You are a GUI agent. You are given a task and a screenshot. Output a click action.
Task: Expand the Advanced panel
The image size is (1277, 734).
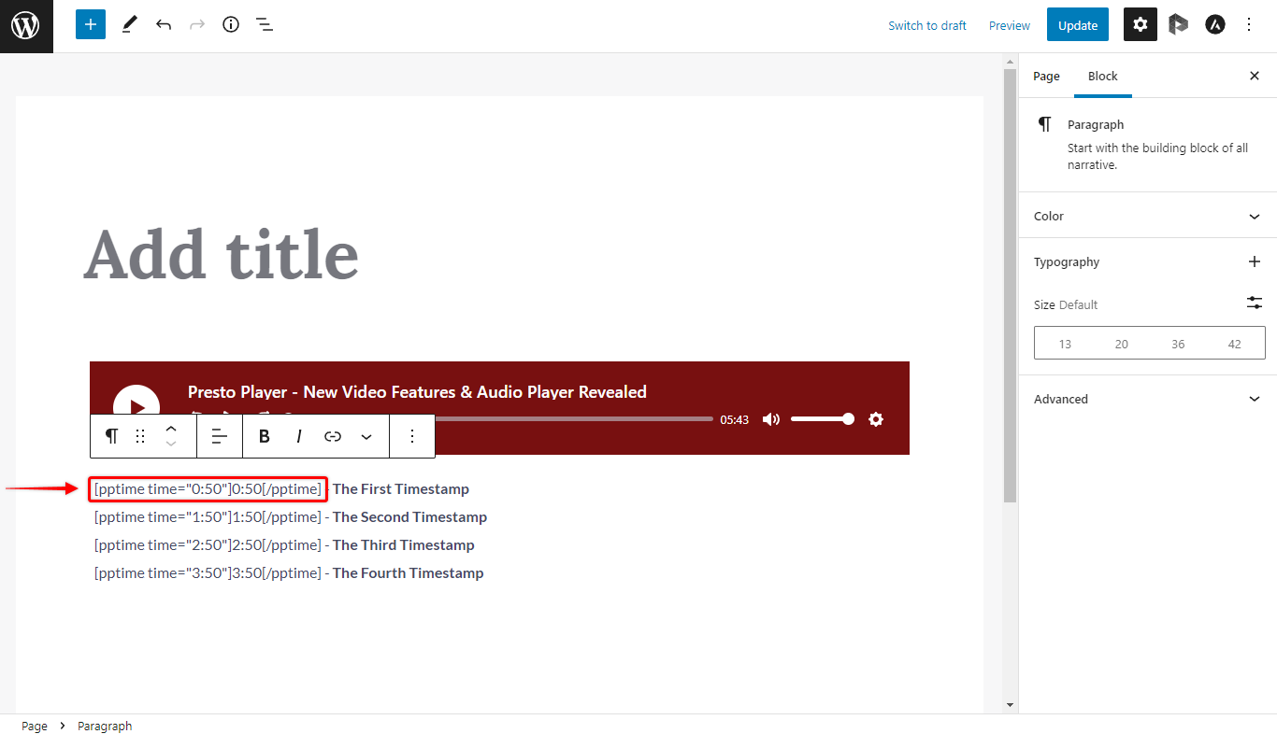tap(1147, 399)
